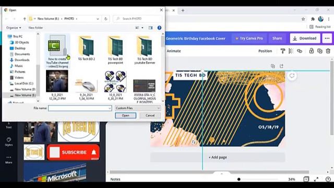Click Try Canva Pro
Viewport: 334px width, 188px height.
(249, 38)
